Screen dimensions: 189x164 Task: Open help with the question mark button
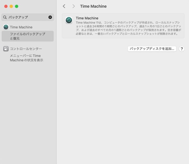pos(182,49)
